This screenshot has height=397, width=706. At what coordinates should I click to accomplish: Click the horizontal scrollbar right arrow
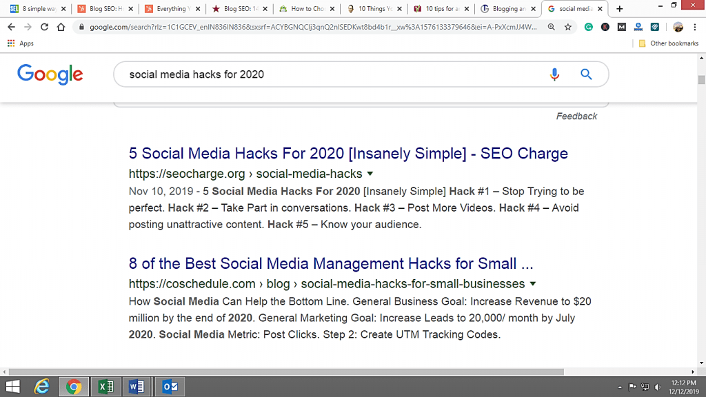click(x=693, y=371)
